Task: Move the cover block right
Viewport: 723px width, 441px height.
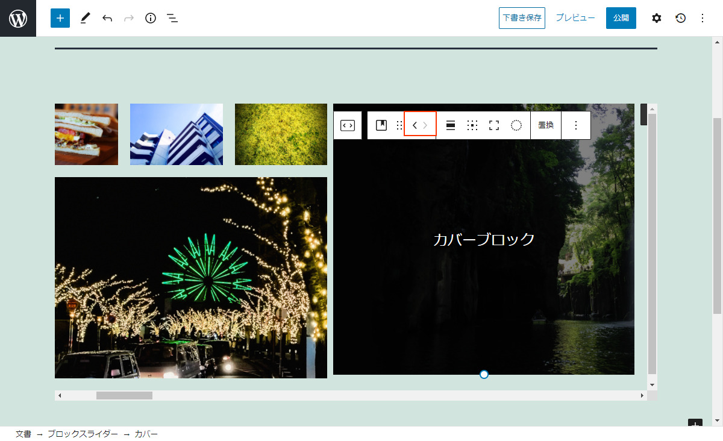Action: [x=425, y=125]
